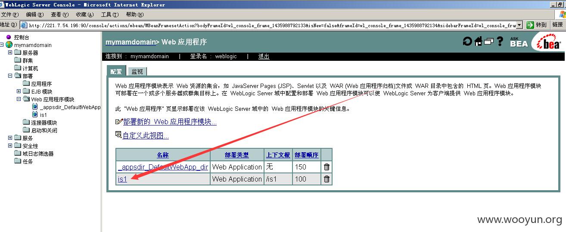Open the 编辑(E) menu

click(35, 15)
